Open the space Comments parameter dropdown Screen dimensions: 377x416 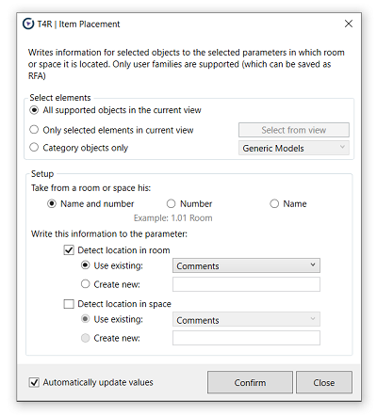point(246,320)
